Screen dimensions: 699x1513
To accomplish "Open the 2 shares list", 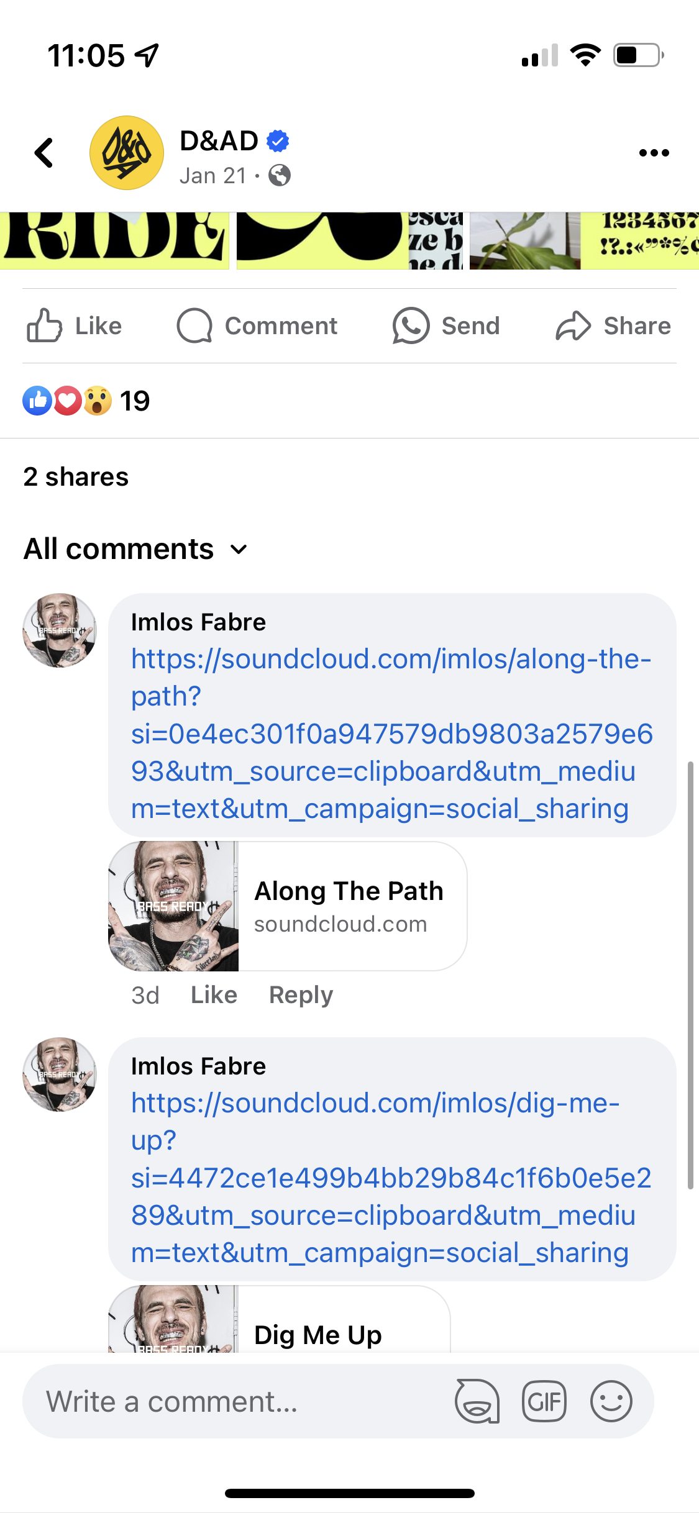I will [x=76, y=477].
